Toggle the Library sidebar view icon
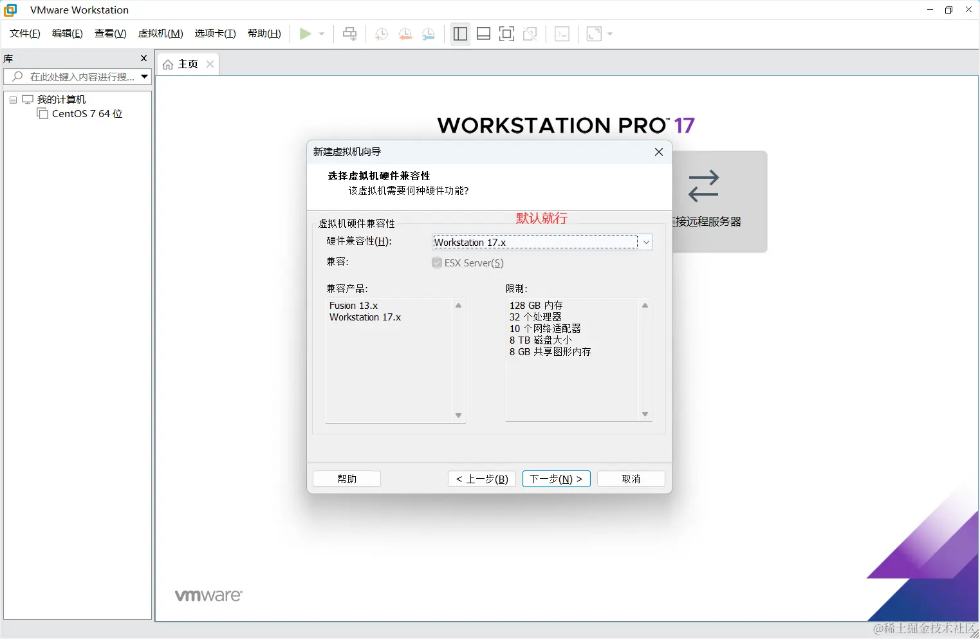 click(x=460, y=34)
